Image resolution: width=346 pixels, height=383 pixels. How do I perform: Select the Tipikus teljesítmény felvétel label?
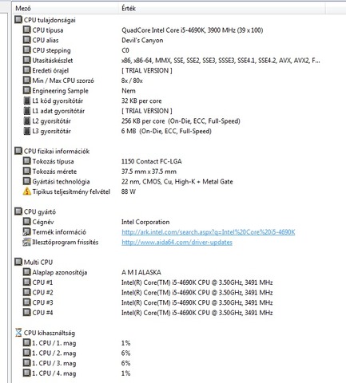click(x=71, y=191)
